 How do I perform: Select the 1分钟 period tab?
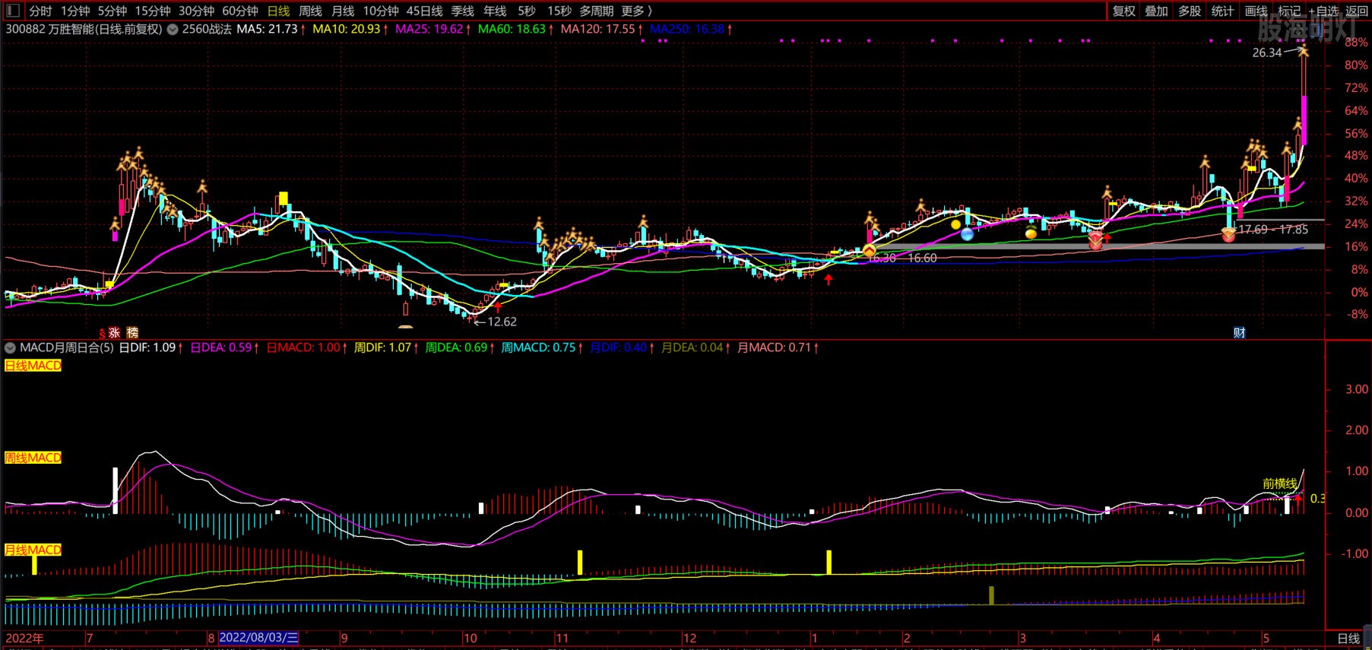75,11
